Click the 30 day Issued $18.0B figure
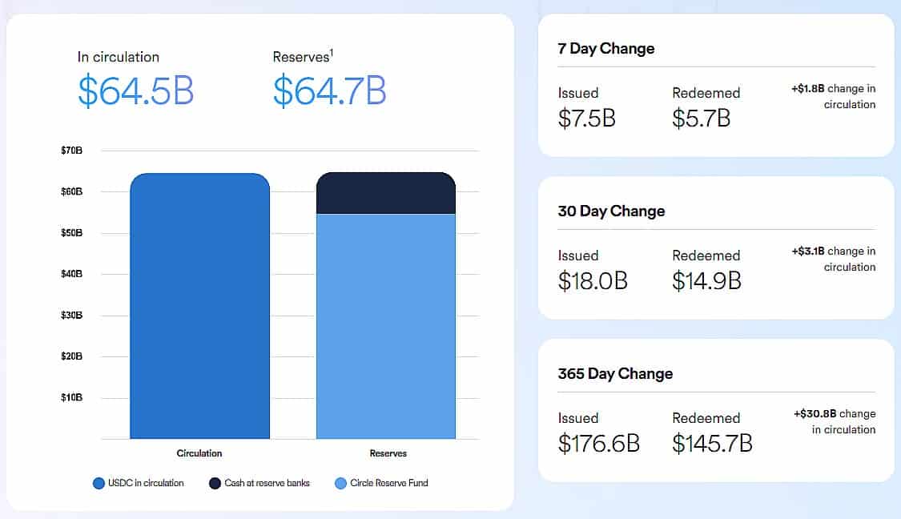 [x=593, y=281]
